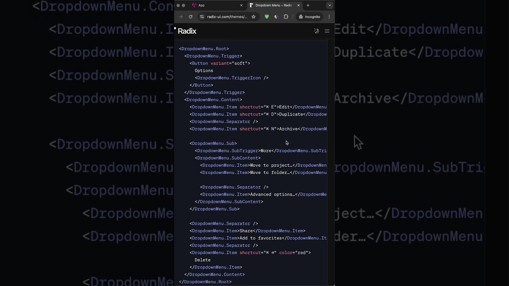Image resolution: width=509 pixels, height=286 pixels.
Task: Click the opening DropdownMenu.SubContent tag
Action: pos(228,158)
